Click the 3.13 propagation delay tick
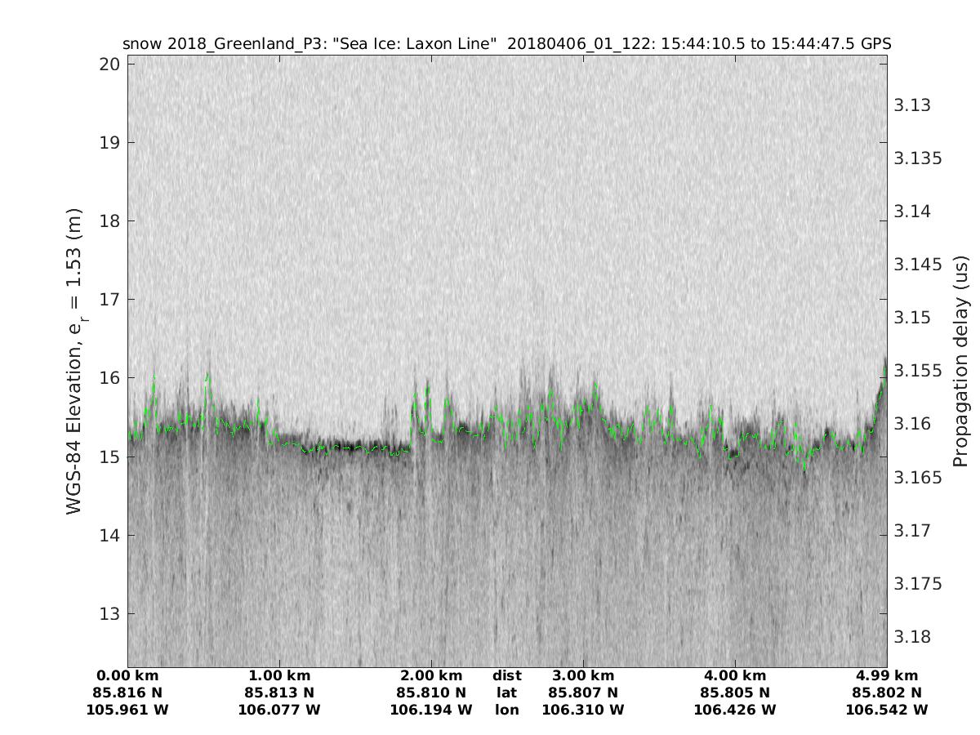980x735 pixels. coord(912,105)
